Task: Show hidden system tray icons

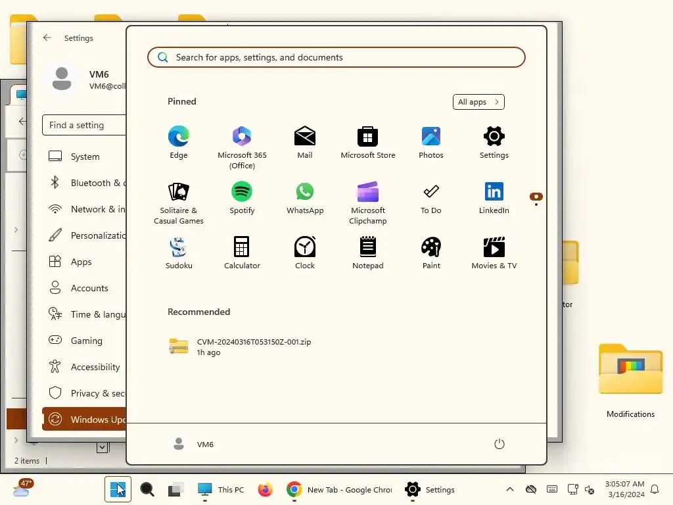Action: click(510, 489)
